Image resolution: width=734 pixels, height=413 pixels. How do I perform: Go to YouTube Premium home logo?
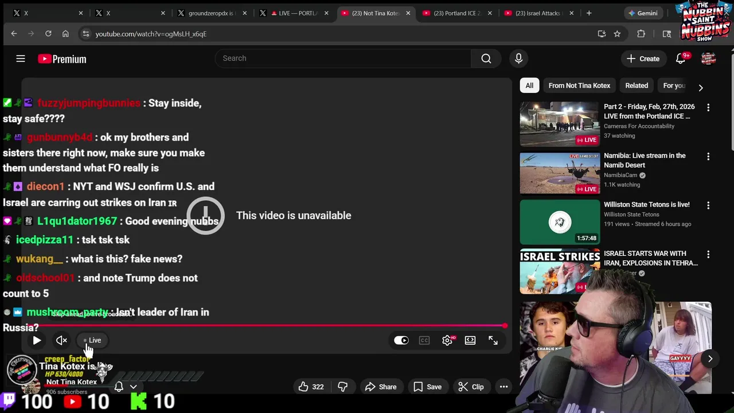coord(62,59)
